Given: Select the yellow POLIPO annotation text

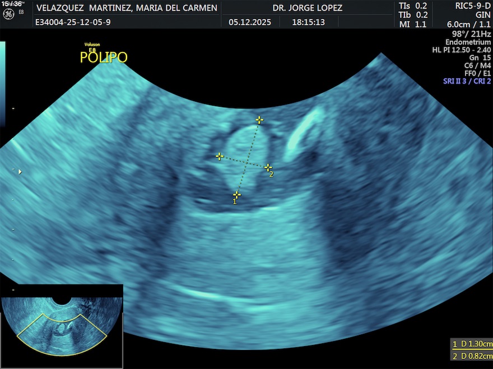Looking at the screenshot, I should [x=104, y=58].
